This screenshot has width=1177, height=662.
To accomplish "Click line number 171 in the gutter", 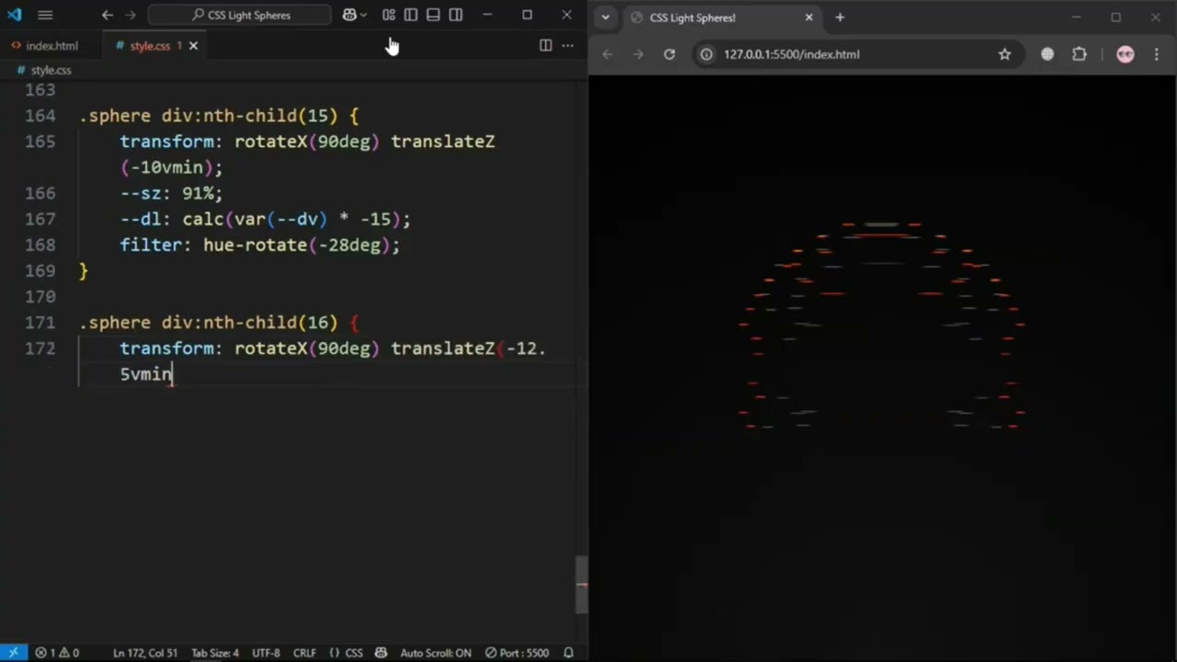I will click(40, 323).
